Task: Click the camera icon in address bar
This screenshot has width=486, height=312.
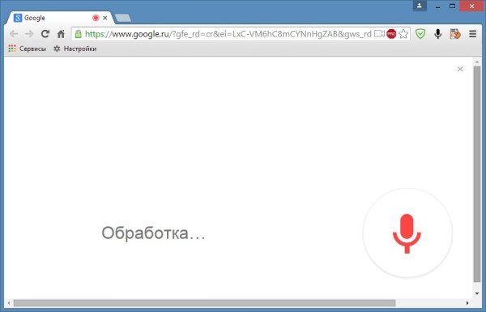Action: pos(379,34)
